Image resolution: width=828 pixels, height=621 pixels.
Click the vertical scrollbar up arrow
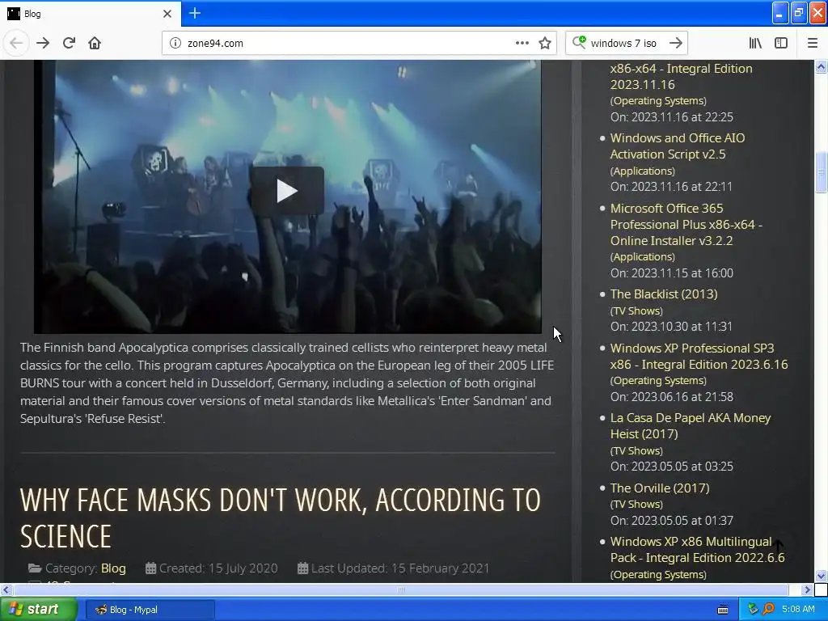pyautogui.click(x=821, y=66)
